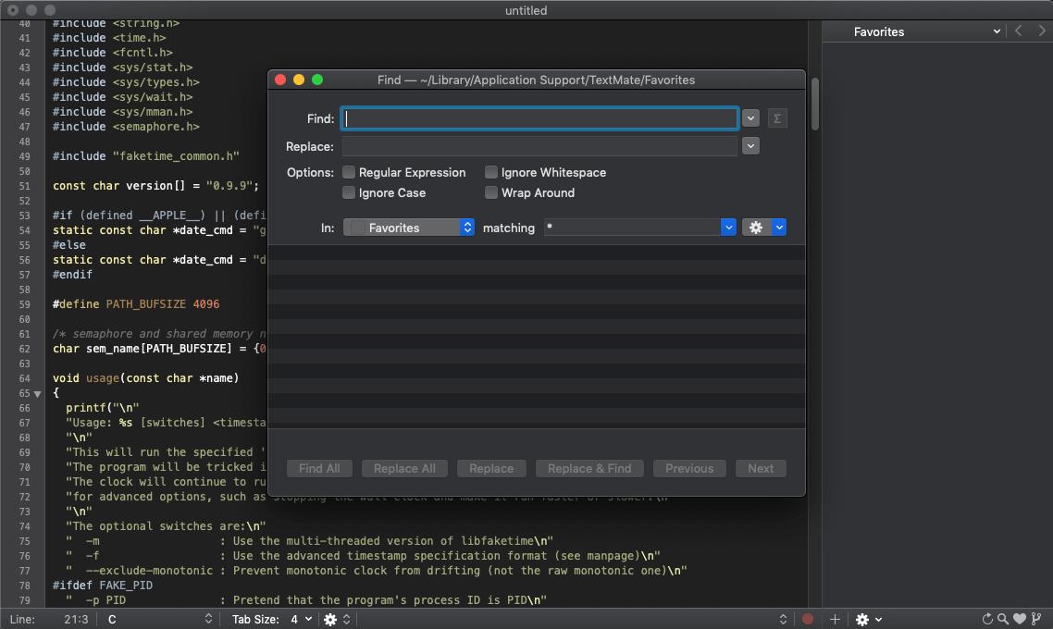Click the reload icon in file browser footer
The width and height of the screenshot is (1053, 629).
pos(987,619)
